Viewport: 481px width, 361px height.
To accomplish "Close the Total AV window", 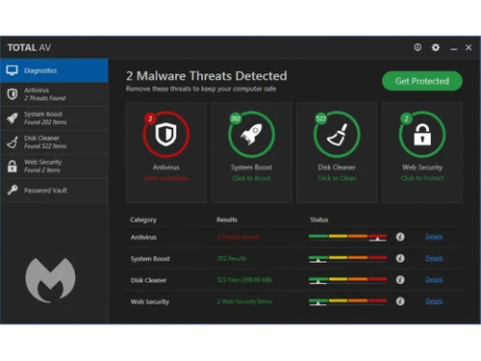I will [468, 47].
